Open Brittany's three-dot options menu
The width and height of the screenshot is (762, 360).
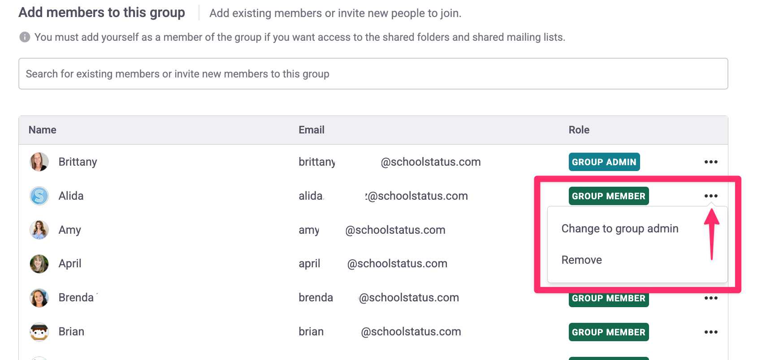tap(711, 162)
